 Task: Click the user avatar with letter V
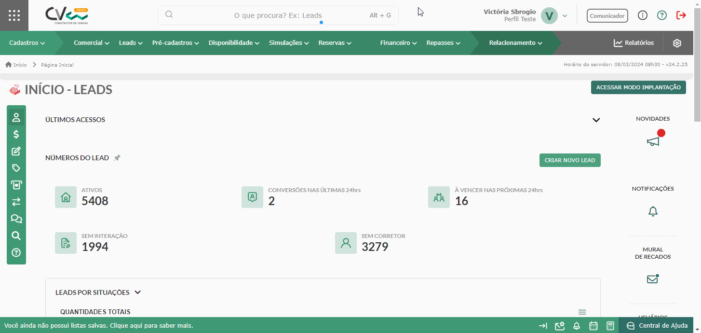[549, 15]
